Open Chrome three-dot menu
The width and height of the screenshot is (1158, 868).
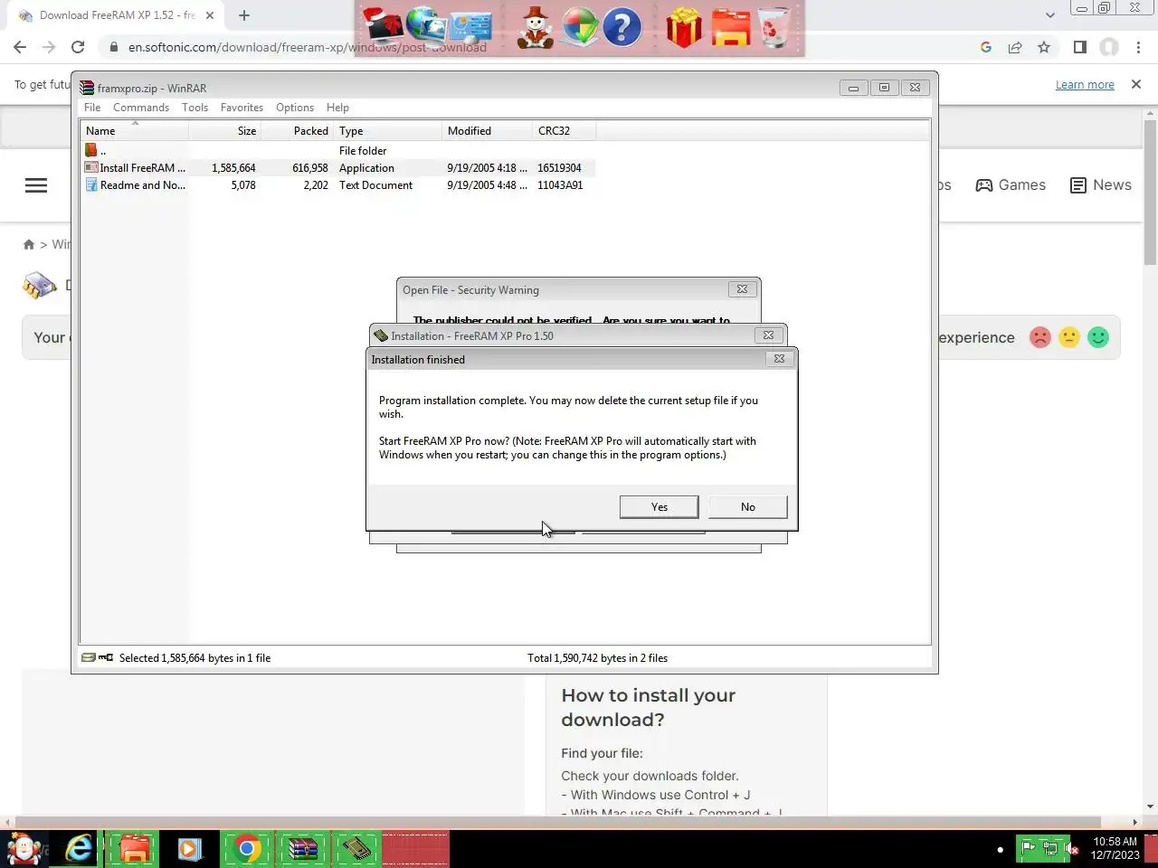coord(1139,47)
